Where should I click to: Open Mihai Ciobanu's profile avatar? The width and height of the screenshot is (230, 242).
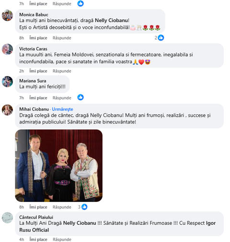click(x=7, y=110)
